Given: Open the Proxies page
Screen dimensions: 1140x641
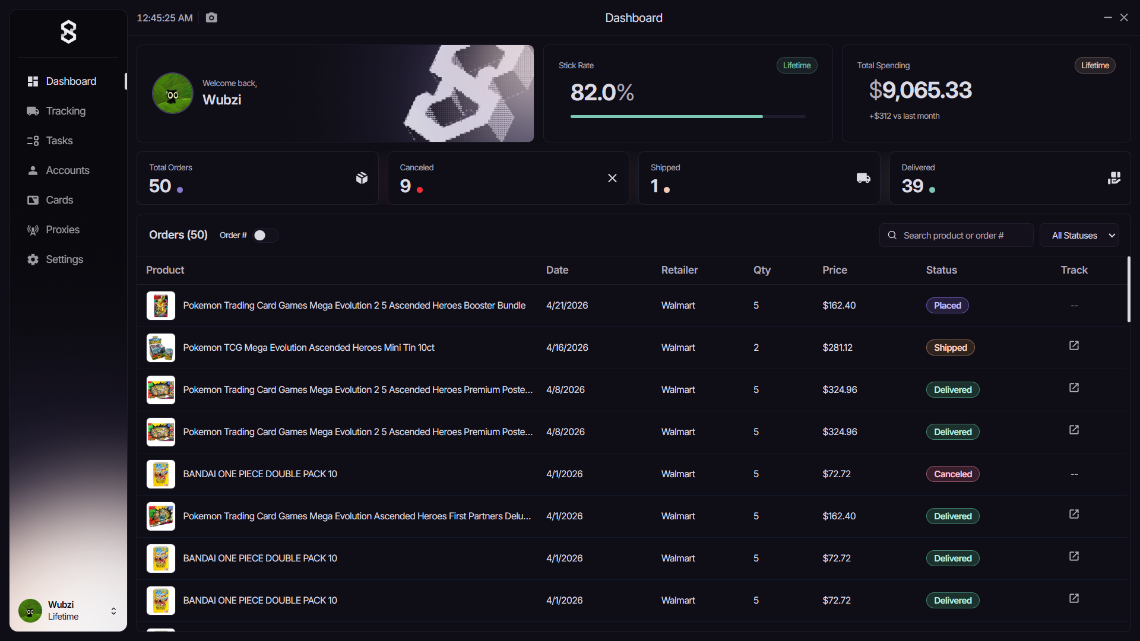Looking at the screenshot, I should (68, 230).
